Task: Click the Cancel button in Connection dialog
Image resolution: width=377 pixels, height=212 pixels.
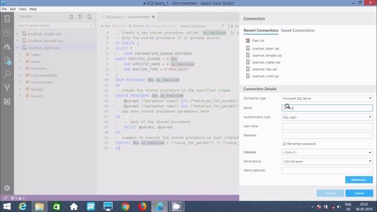Action: tap(359, 193)
